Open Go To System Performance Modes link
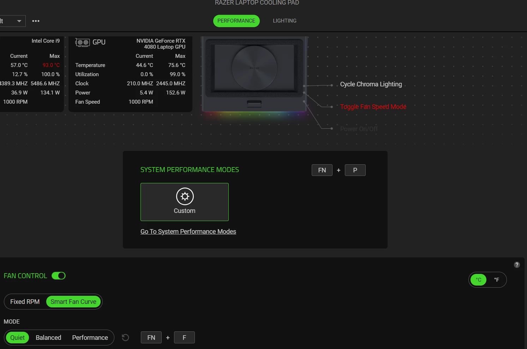The height and width of the screenshot is (349, 527). 188,232
